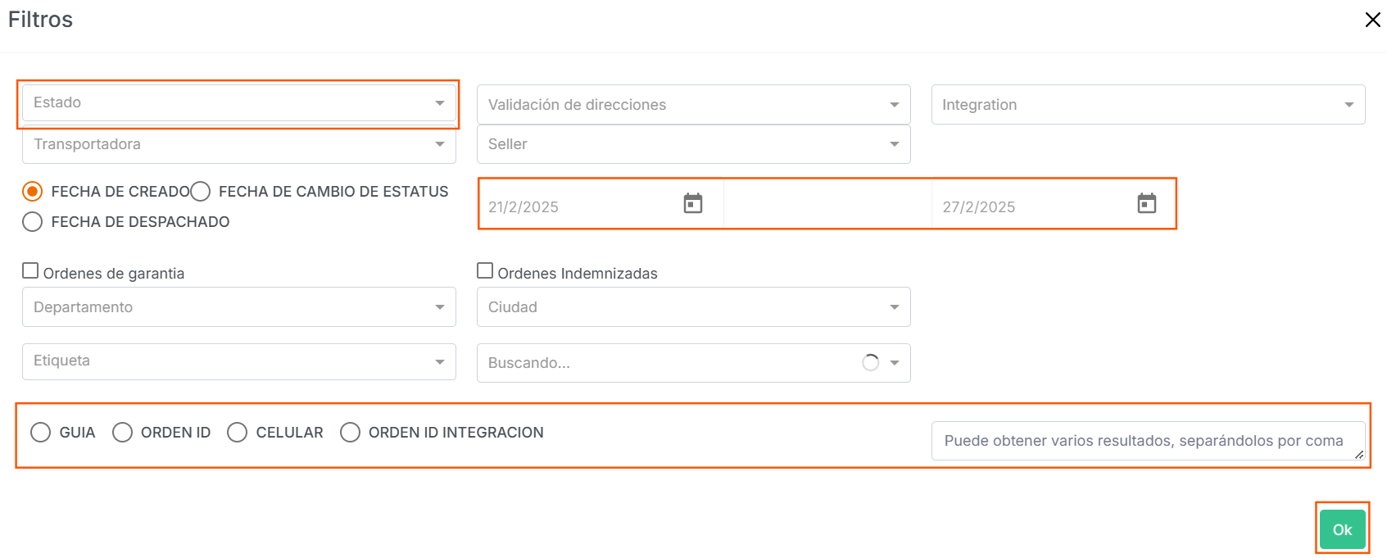The width and height of the screenshot is (1387, 558).
Task: Open the Estado dropdown
Action: point(239,103)
